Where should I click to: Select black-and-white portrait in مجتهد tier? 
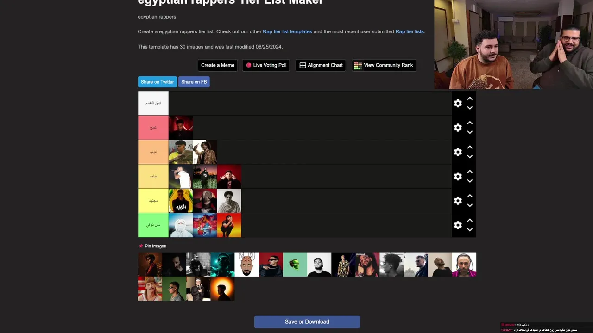coord(229,201)
